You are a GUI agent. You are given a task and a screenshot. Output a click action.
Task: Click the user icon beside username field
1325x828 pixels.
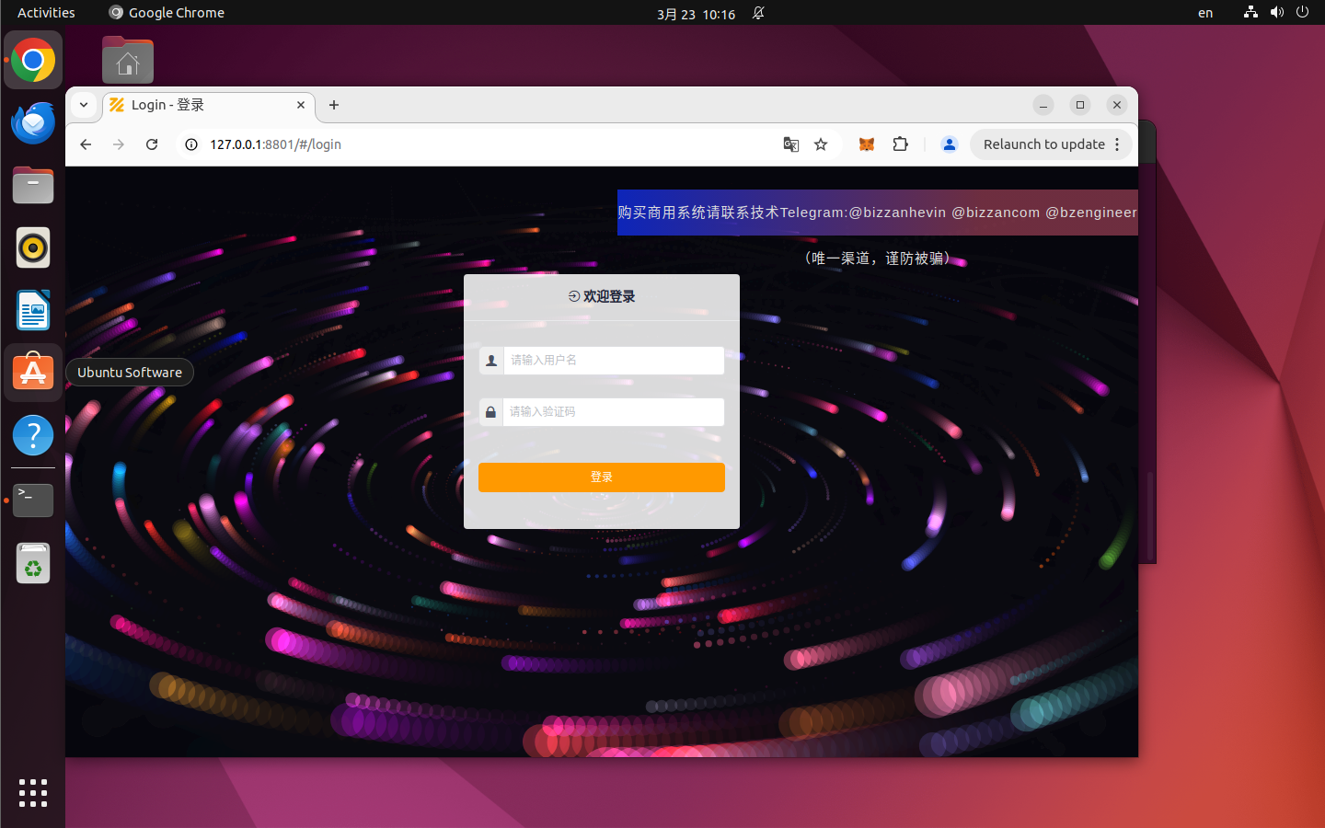tap(491, 361)
